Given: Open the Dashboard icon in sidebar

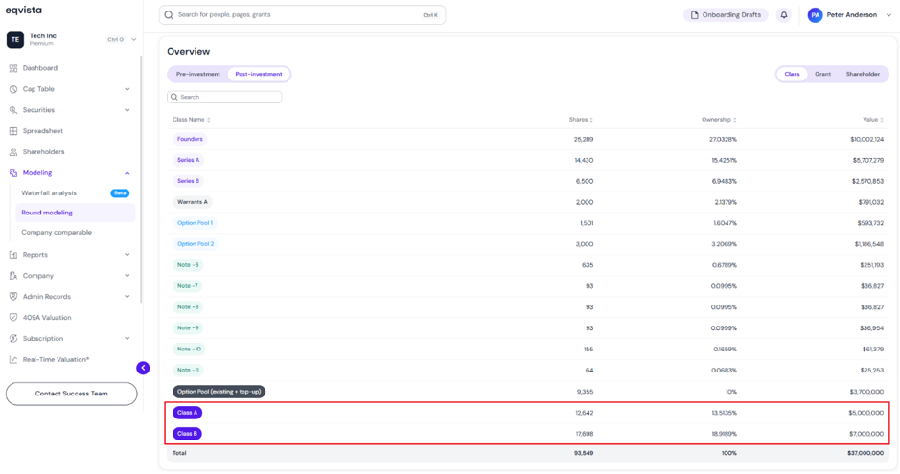Looking at the screenshot, I should click(x=13, y=68).
